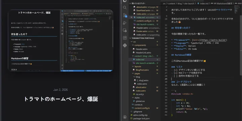Collapse the components folder

(133, 45)
